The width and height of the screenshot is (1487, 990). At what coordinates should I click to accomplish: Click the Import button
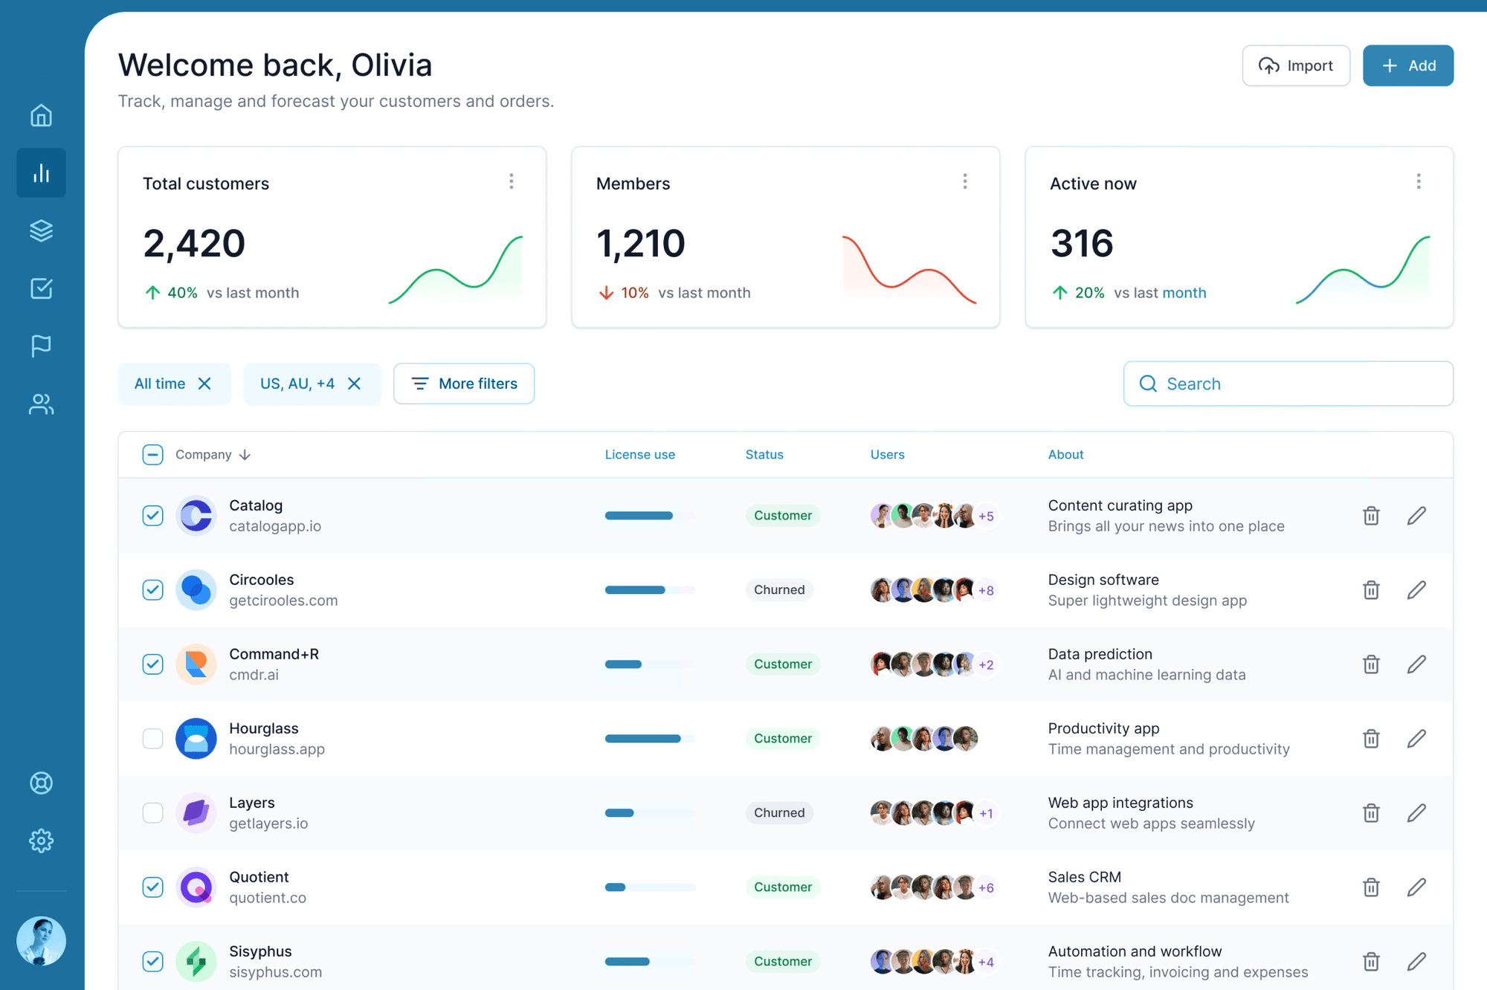pos(1296,65)
